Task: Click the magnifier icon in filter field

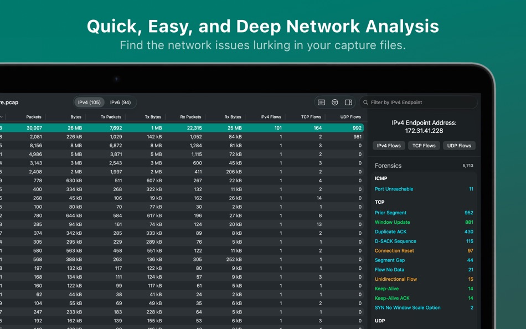Action: (365, 102)
